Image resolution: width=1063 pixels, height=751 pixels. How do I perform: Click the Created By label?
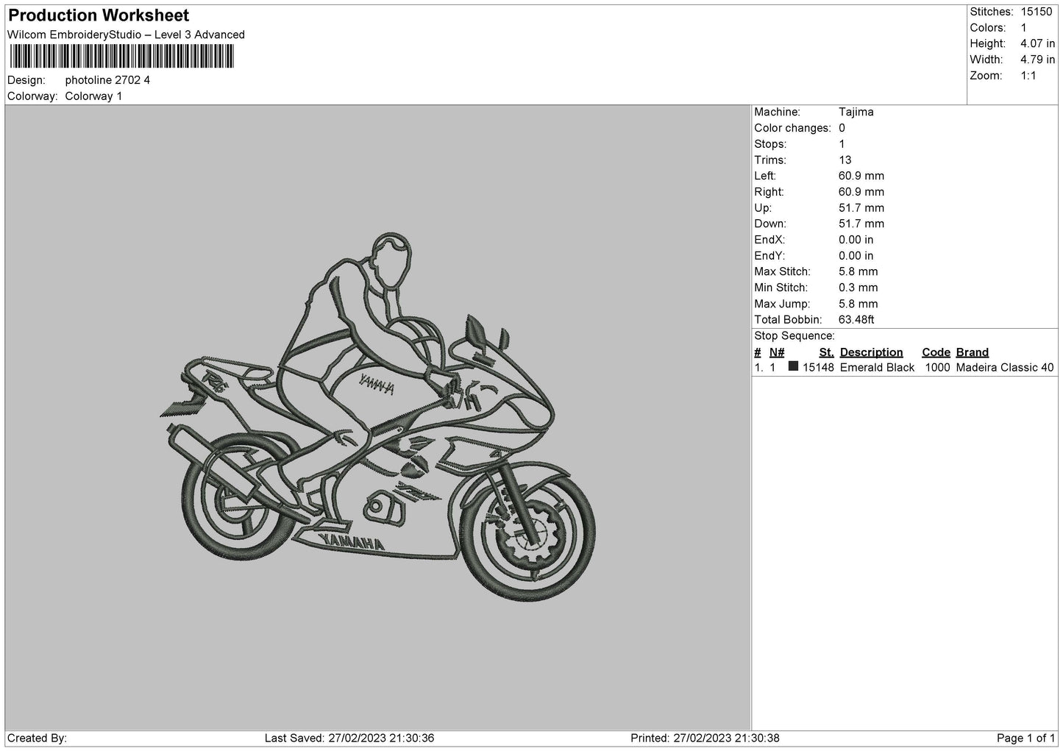pyautogui.click(x=37, y=738)
